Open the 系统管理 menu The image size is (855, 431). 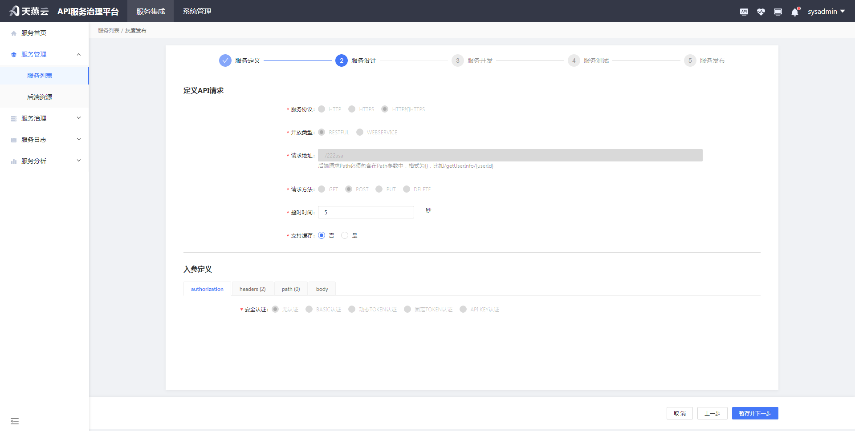(x=196, y=11)
